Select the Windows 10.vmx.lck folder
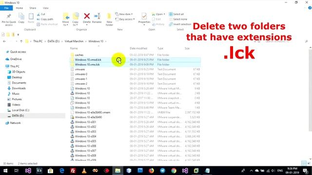The height and width of the screenshot is (175, 312). point(135,65)
